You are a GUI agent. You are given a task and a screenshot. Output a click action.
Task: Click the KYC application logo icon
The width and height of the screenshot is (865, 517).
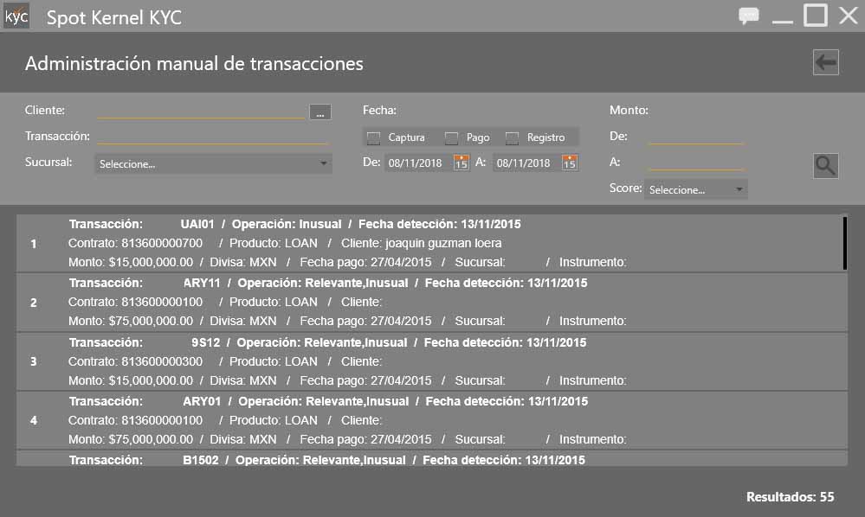pyautogui.click(x=16, y=16)
